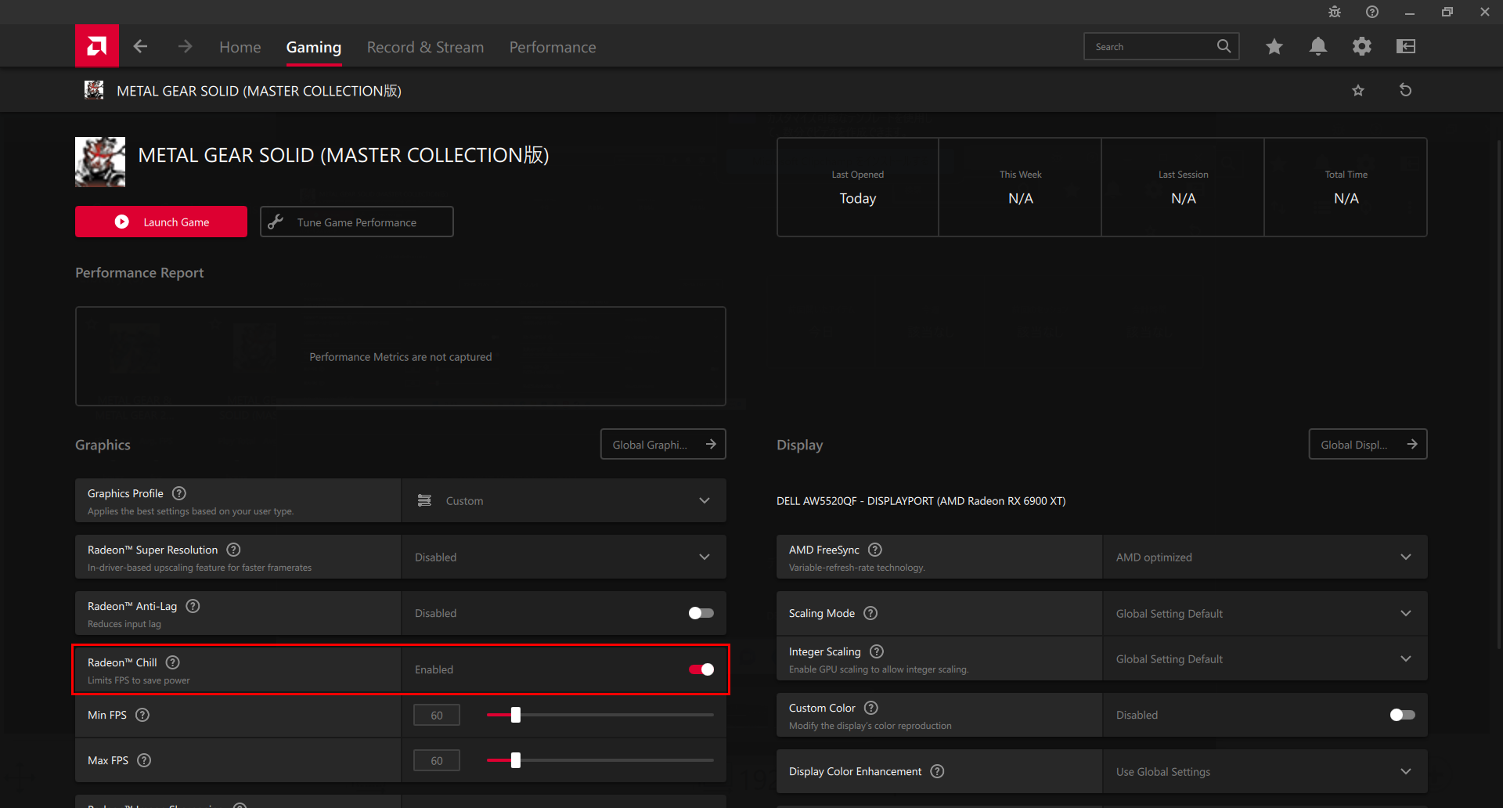Image resolution: width=1503 pixels, height=808 pixels.
Task: Open the Scaling Mode dropdown
Action: [1265, 613]
